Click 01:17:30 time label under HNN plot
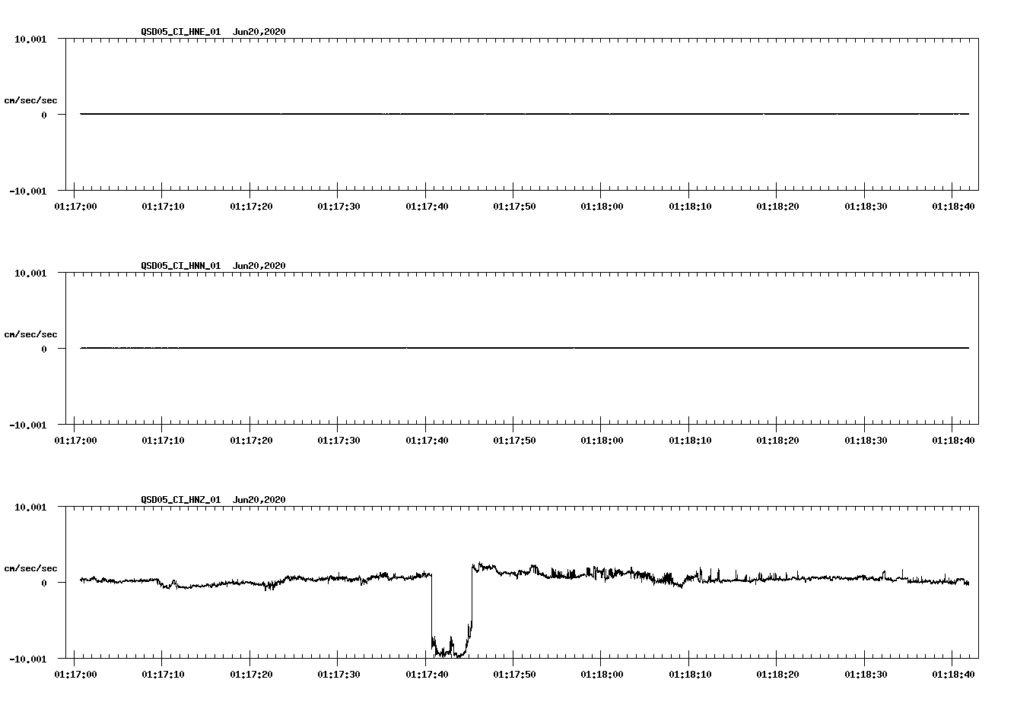1033x702 pixels. coord(339,441)
